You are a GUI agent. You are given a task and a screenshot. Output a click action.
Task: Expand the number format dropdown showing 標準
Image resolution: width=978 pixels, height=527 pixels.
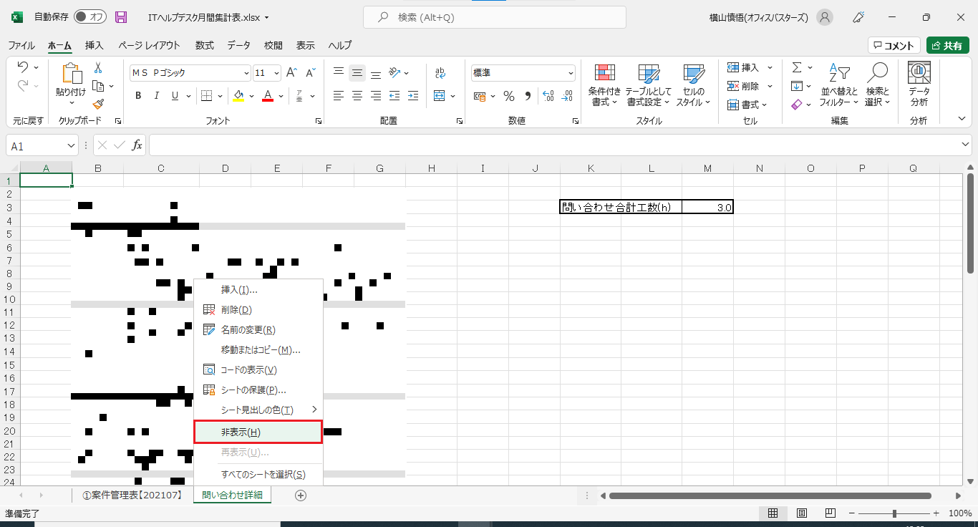coord(571,73)
